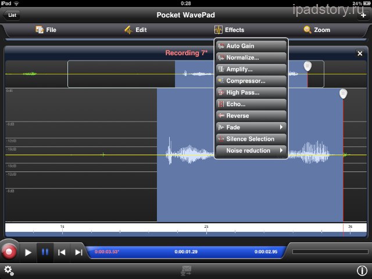Add a new recording with plus button
This screenshot has width=372, height=279.
click(363, 16)
